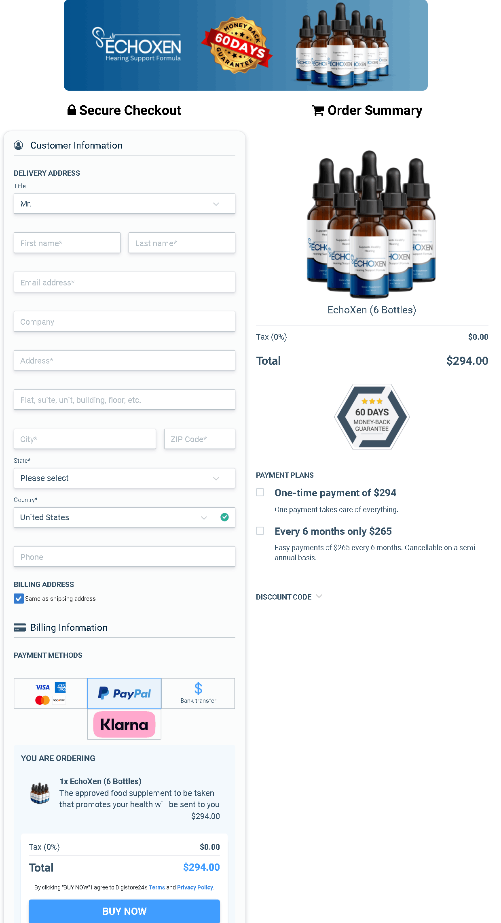Image resolution: width=501 pixels, height=923 pixels.
Task: Open the Privacy Policy link
Action: click(195, 887)
